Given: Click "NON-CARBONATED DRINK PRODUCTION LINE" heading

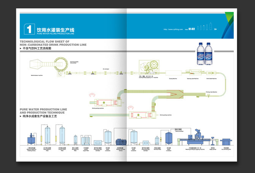Looking at the screenshot, I should click(x=53, y=45).
